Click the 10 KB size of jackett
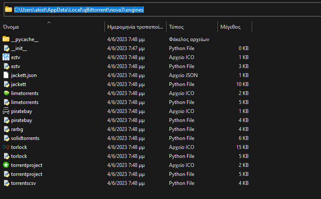 [x=242, y=84]
